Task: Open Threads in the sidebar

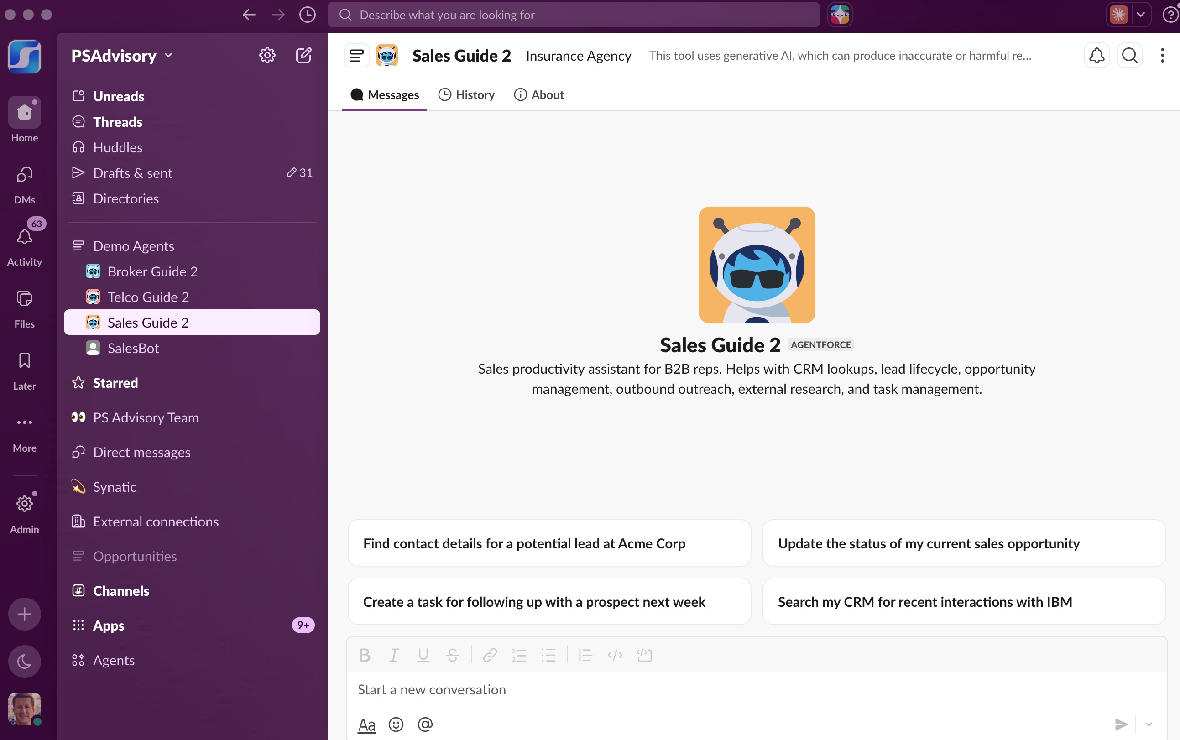Action: coord(192,121)
